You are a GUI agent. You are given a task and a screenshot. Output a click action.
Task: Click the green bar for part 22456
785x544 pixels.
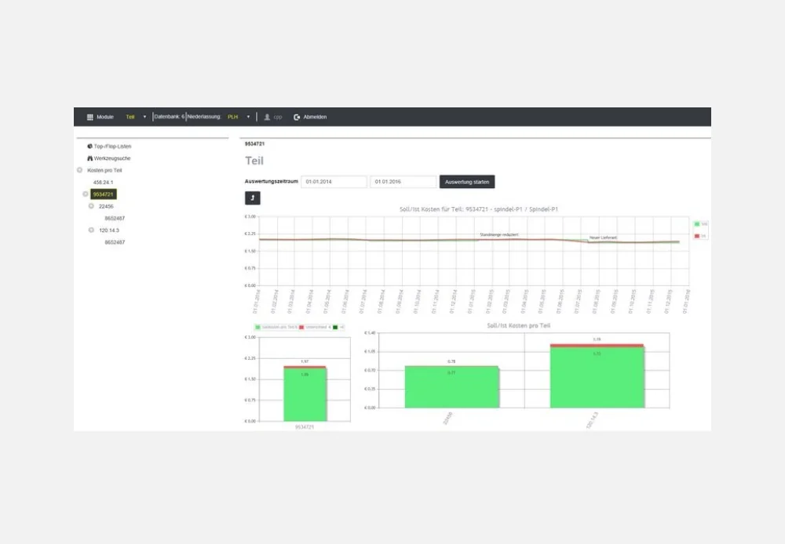(451, 386)
